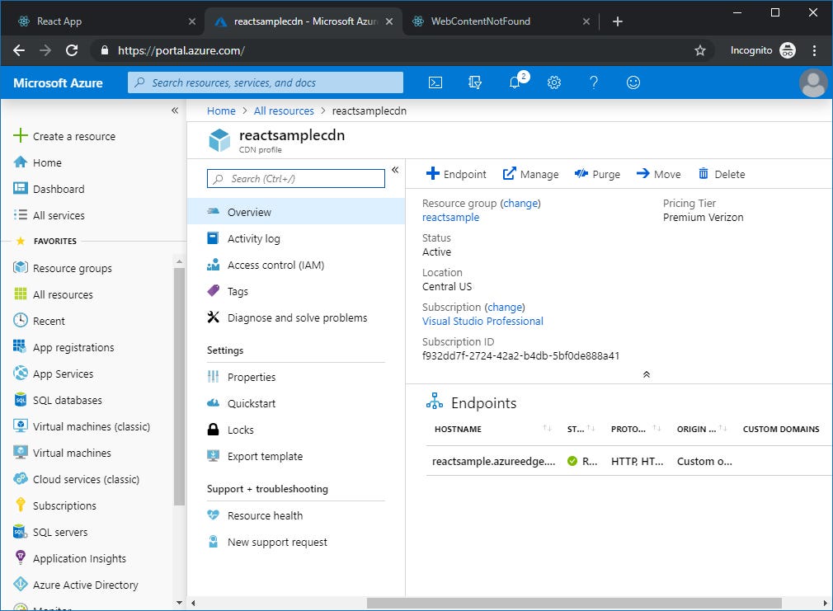Send feedback via smiley icon
833x611 pixels.
point(633,82)
